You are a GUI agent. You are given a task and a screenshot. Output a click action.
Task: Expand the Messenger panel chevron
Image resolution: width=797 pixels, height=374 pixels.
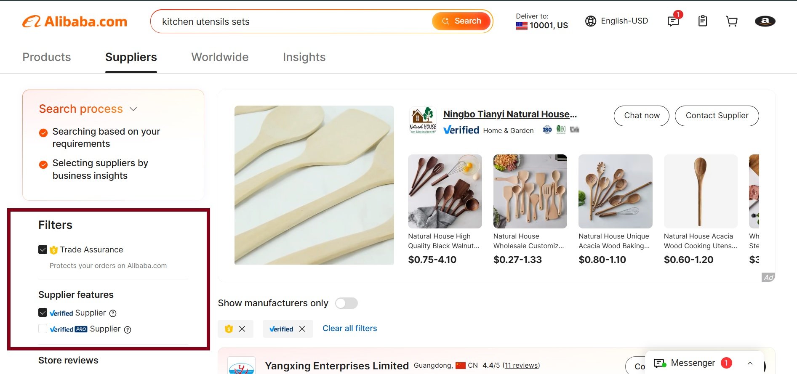click(750, 363)
